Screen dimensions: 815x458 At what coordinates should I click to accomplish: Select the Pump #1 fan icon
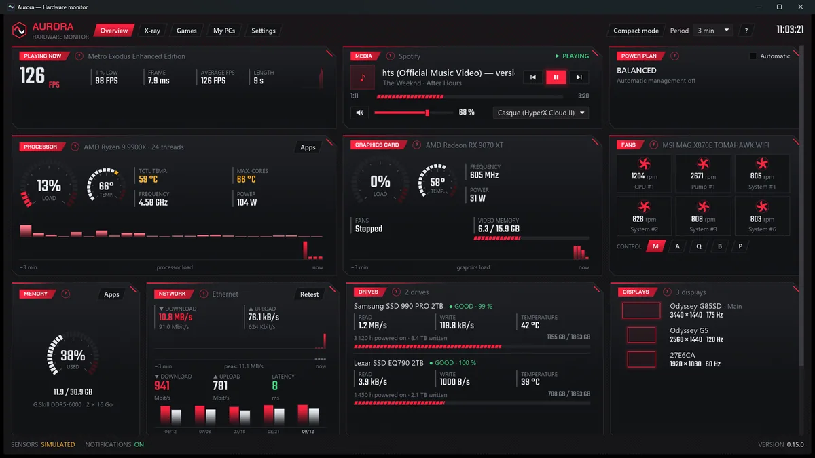pos(702,164)
